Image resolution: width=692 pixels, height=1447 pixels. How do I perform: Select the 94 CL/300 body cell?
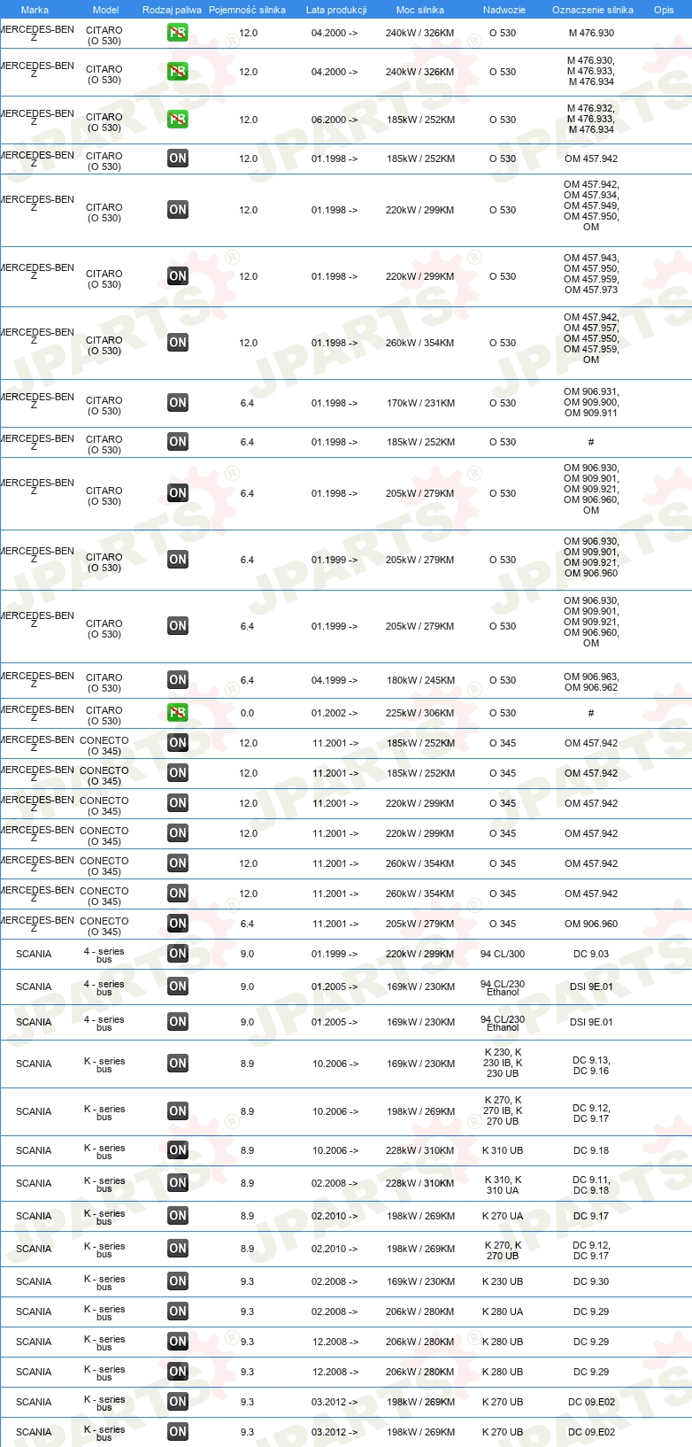point(503,954)
